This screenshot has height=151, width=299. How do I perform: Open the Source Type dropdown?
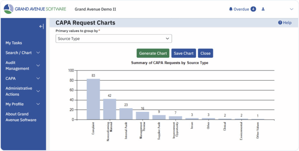(114, 38)
